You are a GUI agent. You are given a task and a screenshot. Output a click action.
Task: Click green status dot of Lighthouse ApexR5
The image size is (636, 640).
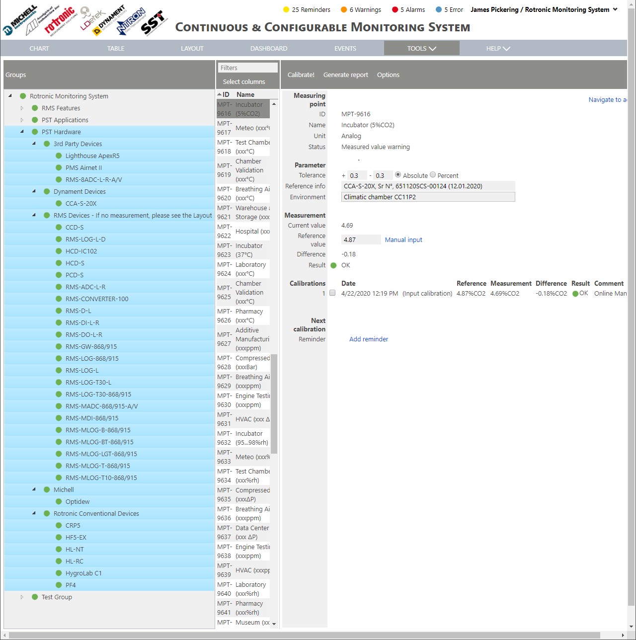point(59,156)
